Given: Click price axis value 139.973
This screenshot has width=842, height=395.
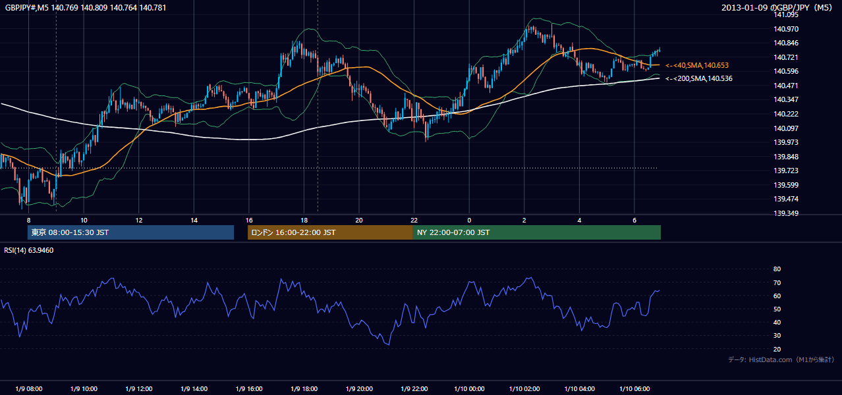Looking at the screenshot, I should (x=787, y=142).
